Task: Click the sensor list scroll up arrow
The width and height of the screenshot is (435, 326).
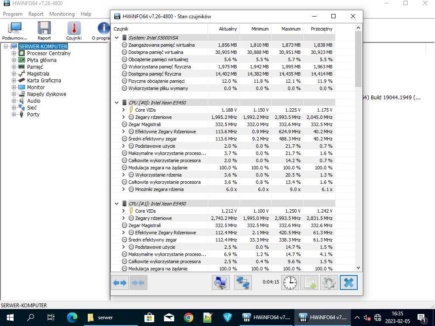Action: (x=358, y=28)
